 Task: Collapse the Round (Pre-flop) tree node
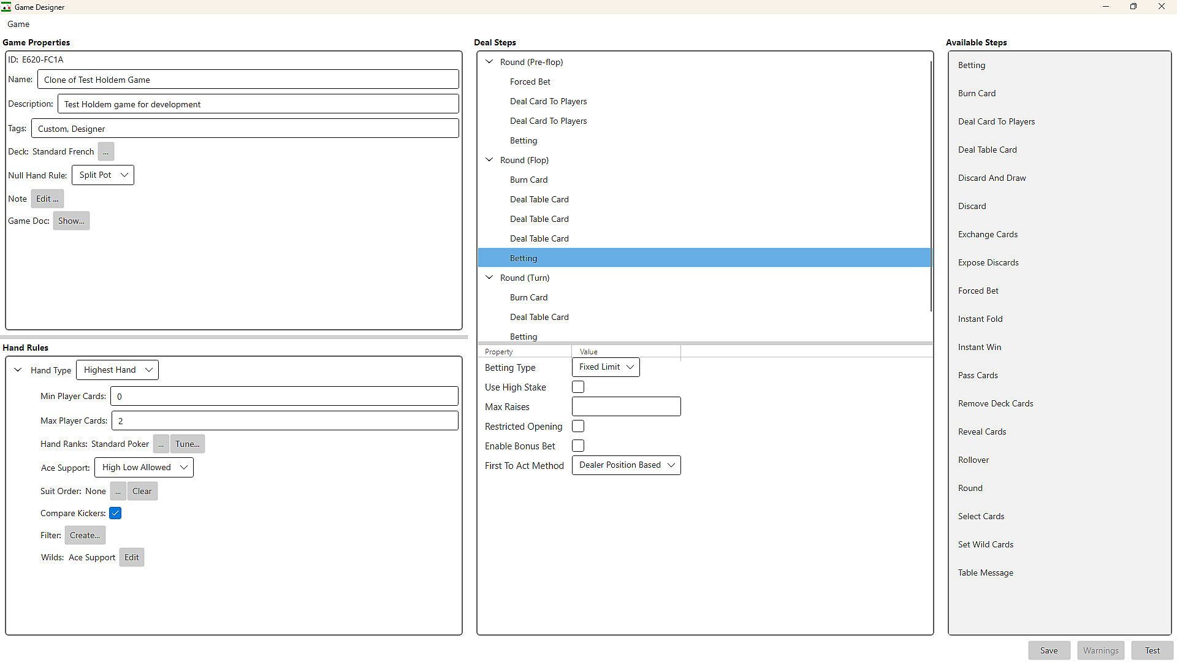tap(489, 62)
